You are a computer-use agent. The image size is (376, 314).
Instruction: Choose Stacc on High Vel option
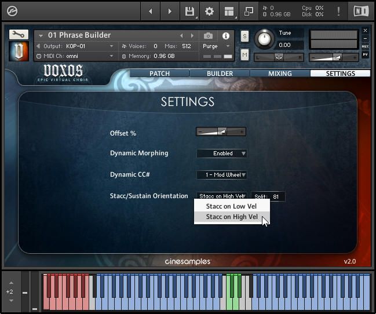coord(232,217)
